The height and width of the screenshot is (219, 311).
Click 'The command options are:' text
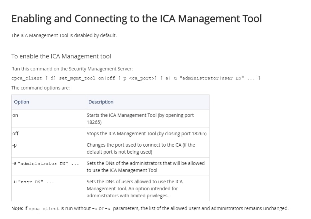(x=40, y=88)
